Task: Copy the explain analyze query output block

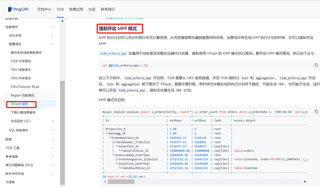Action: pyautogui.click(x=316, y=112)
